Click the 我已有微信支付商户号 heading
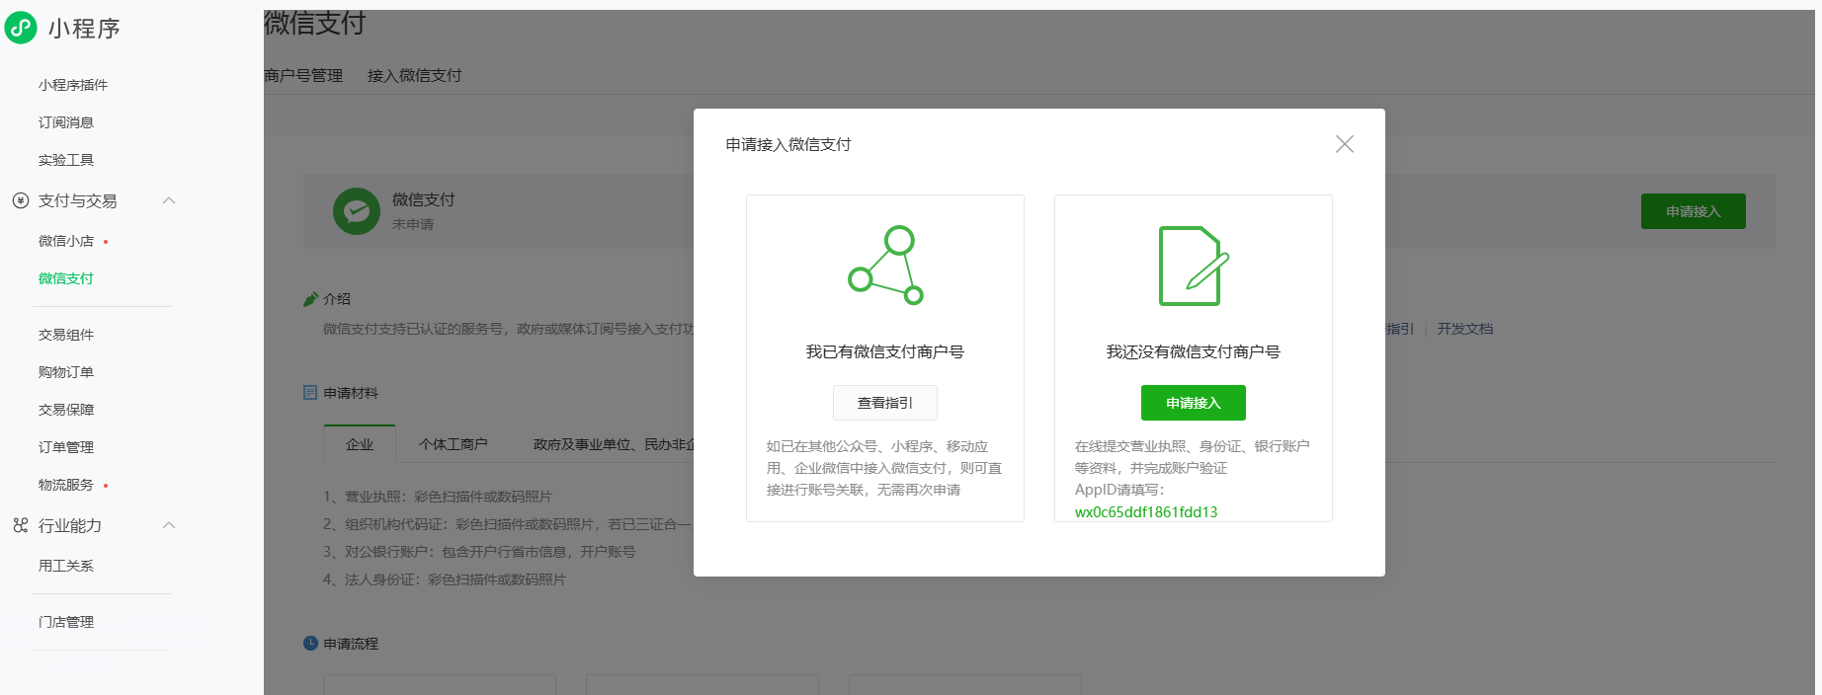1822x695 pixels. click(x=885, y=351)
